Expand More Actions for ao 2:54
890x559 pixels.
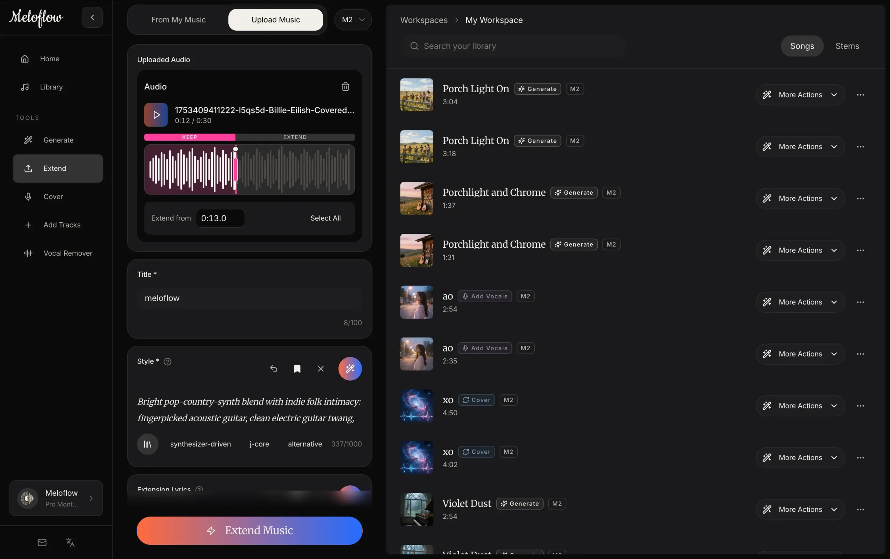pyautogui.click(x=800, y=302)
